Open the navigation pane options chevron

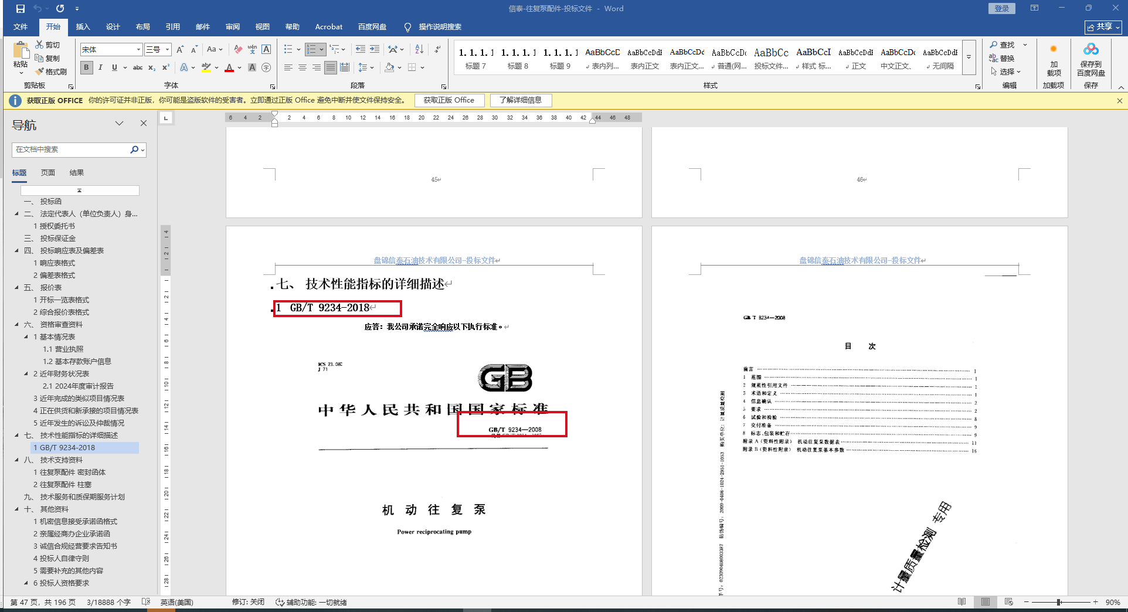pyautogui.click(x=119, y=123)
